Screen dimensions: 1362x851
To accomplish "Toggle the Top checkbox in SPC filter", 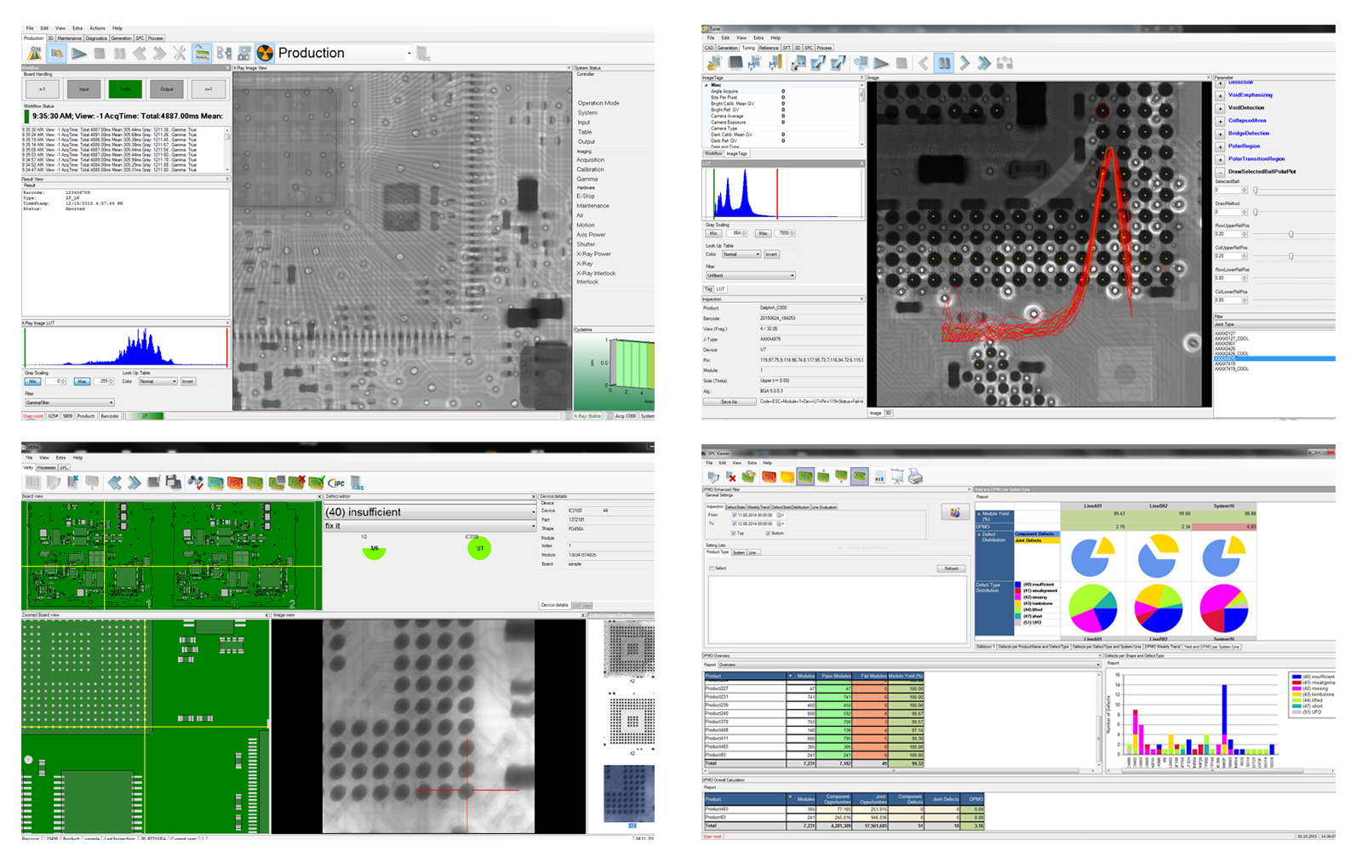I will (735, 534).
